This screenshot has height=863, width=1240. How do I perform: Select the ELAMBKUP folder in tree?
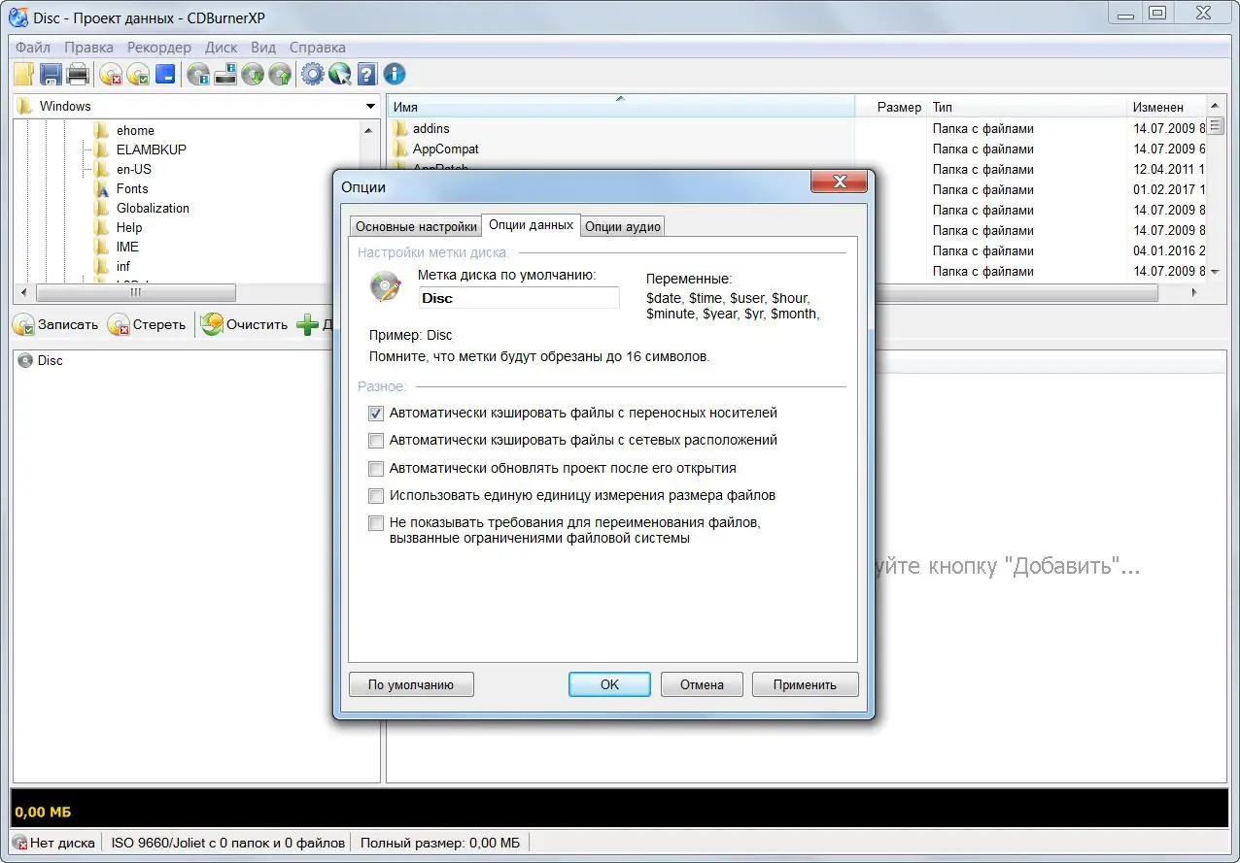point(151,149)
